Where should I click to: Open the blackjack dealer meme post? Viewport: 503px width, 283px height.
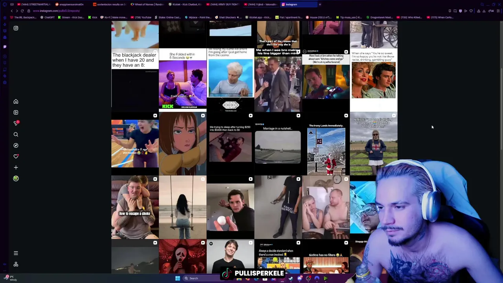click(135, 80)
